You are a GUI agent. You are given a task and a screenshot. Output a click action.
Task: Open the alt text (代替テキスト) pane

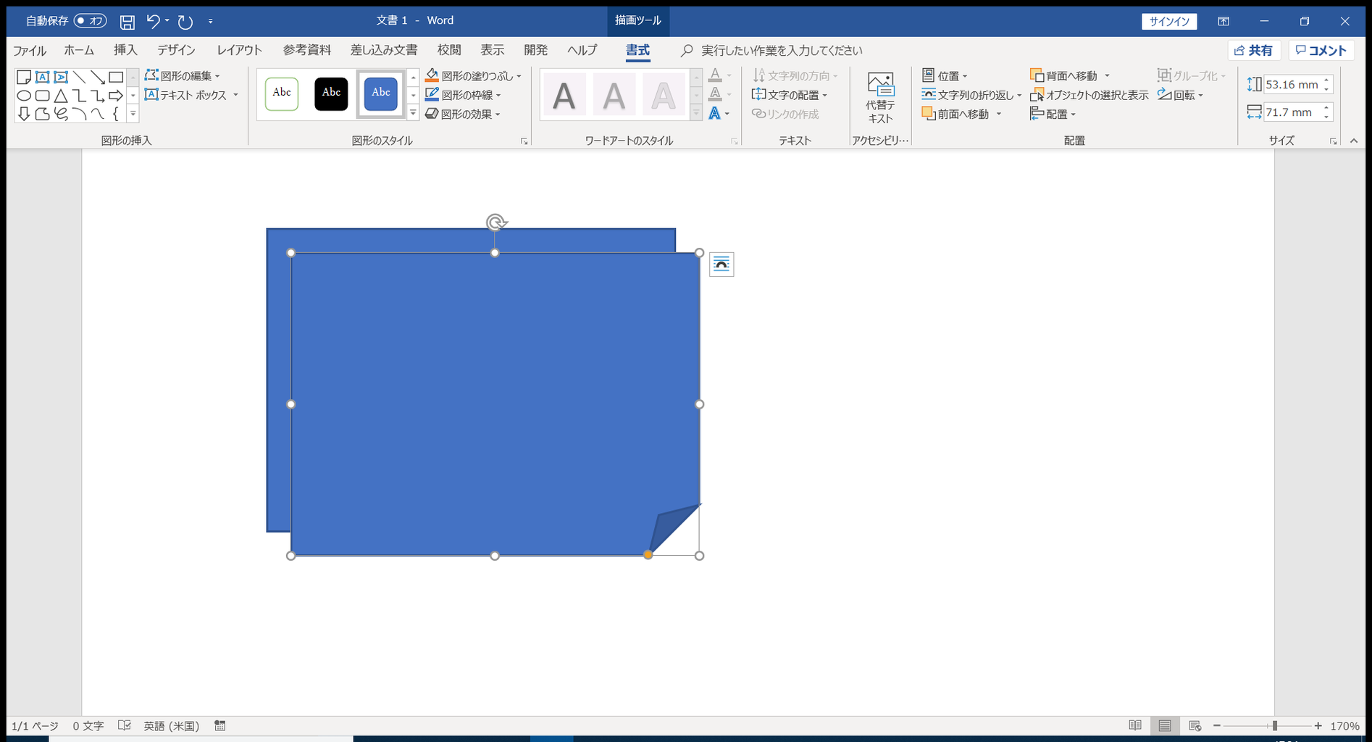tap(880, 99)
